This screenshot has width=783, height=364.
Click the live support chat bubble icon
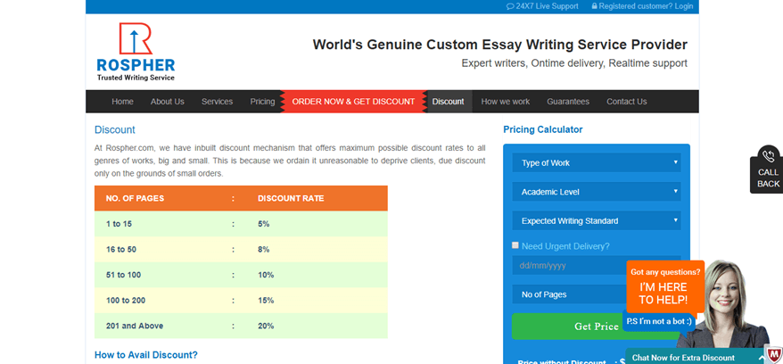510,6
